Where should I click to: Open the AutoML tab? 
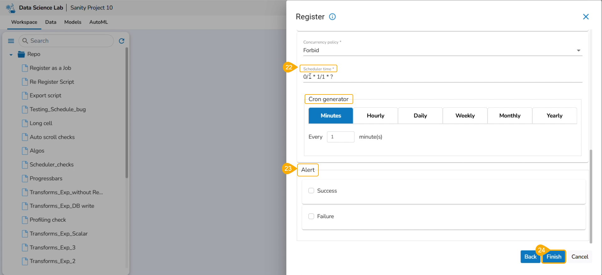[x=99, y=22]
